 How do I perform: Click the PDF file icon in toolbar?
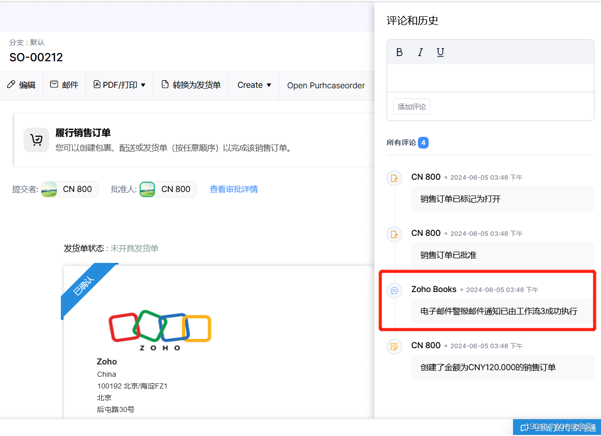pyautogui.click(x=97, y=84)
